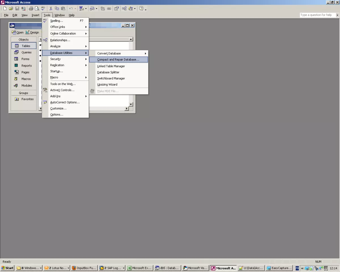Switch to Microsoft Visual Basic taskbar button
The height and width of the screenshot is (272, 340).
pos(195,268)
